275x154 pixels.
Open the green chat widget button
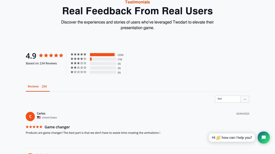point(263,137)
